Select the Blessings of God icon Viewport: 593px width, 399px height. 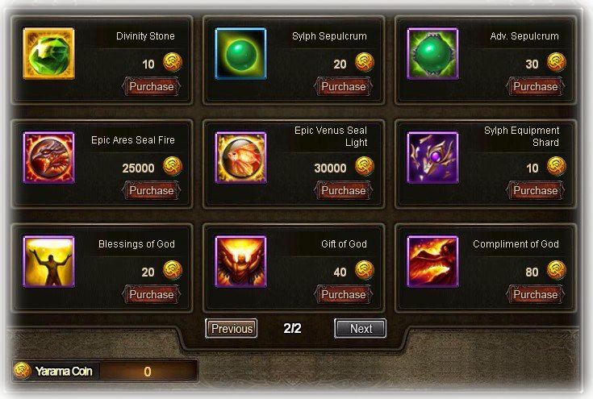[48, 261]
